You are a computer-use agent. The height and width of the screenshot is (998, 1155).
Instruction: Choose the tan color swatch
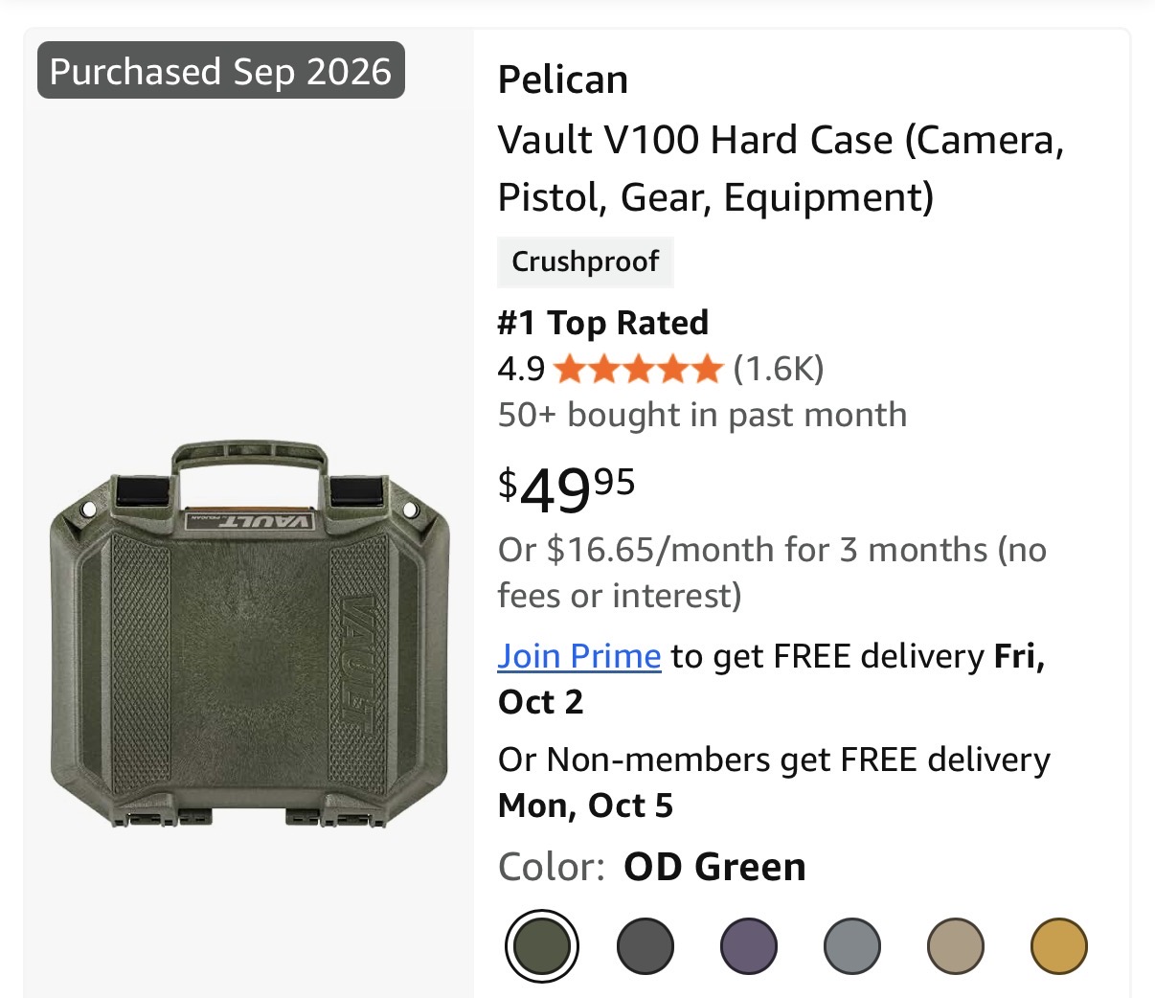[x=956, y=946]
